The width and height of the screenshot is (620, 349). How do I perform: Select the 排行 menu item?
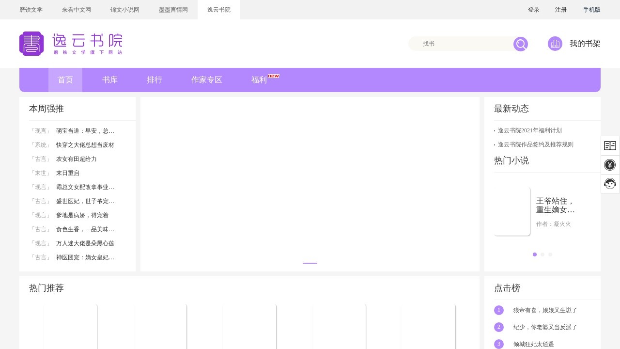point(155,80)
